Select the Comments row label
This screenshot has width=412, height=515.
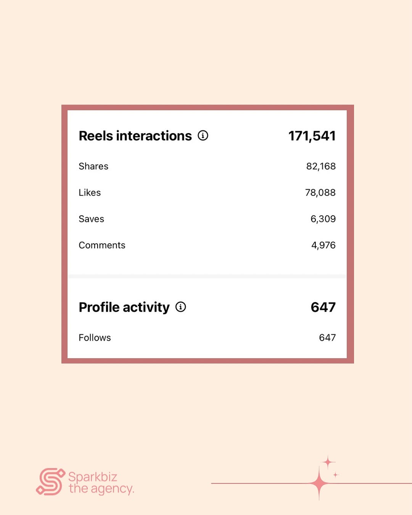tap(102, 245)
